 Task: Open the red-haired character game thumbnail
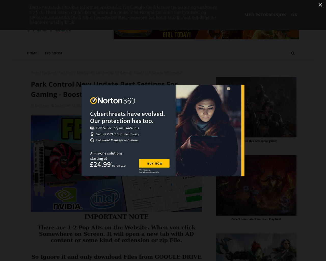coord(256,247)
